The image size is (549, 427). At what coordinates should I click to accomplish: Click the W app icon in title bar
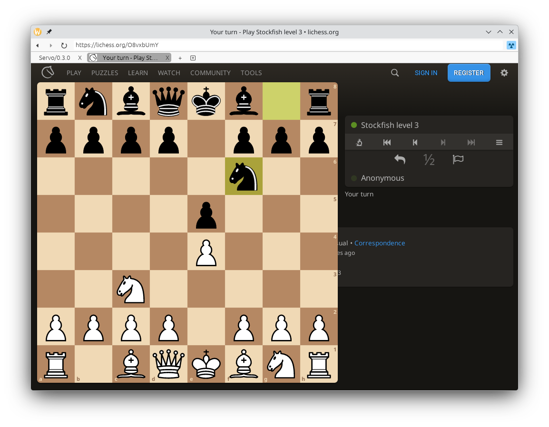pos(38,32)
